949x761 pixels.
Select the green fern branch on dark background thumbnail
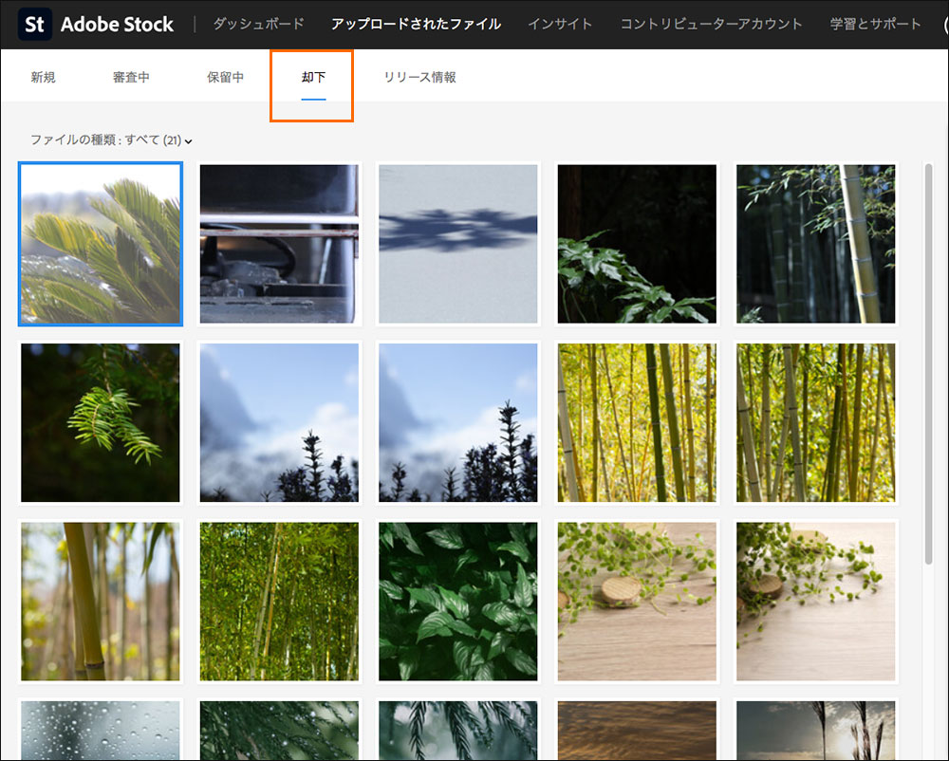(x=100, y=422)
